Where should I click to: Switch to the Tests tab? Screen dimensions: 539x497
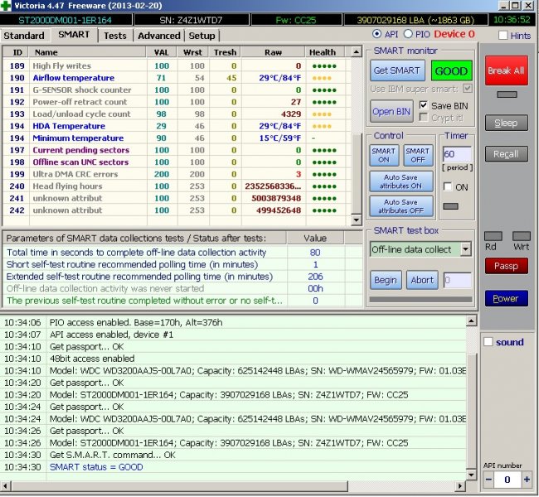coord(115,36)
